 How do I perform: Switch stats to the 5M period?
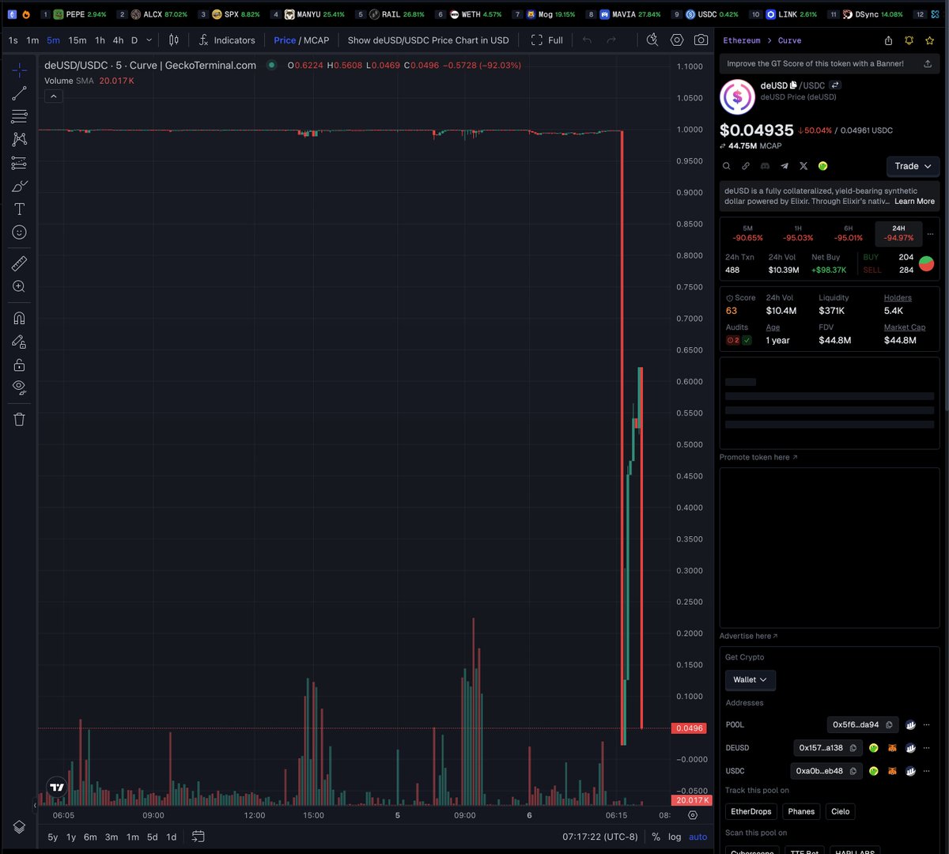(747, 233)
